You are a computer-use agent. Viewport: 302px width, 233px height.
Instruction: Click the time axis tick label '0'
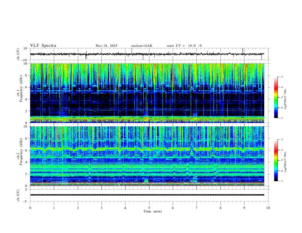(x=30, y=208)
